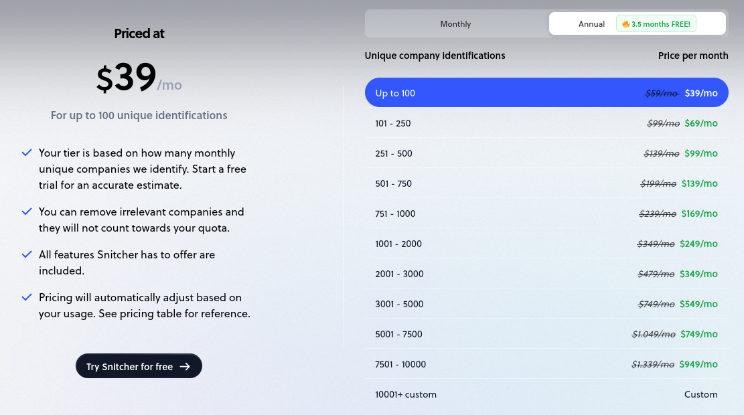This screenshot has height=415, width=744.
Task: Choose the 501 - 750 tier row
Action: [x=546, y=183]
